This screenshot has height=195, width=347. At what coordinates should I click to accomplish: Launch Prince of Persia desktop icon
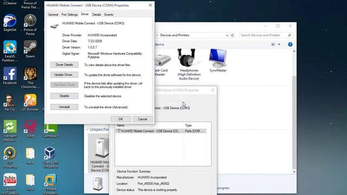(30, 24)
